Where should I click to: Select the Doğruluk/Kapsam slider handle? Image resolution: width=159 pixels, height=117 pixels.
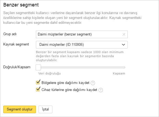(x=38, y=67)
